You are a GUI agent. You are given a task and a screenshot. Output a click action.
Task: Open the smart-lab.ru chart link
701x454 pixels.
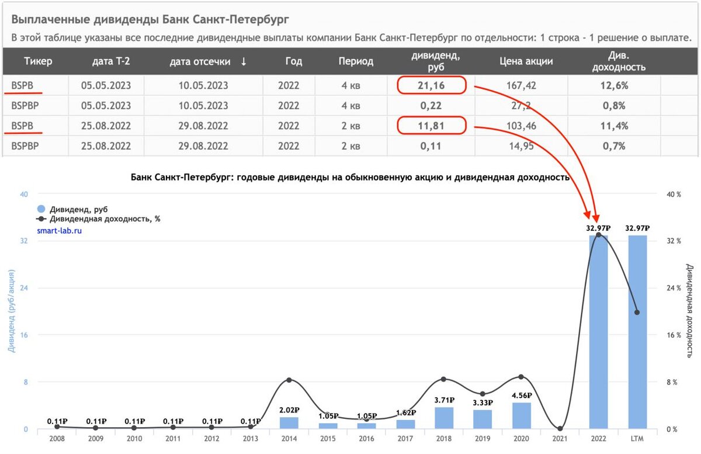(58, 230)
